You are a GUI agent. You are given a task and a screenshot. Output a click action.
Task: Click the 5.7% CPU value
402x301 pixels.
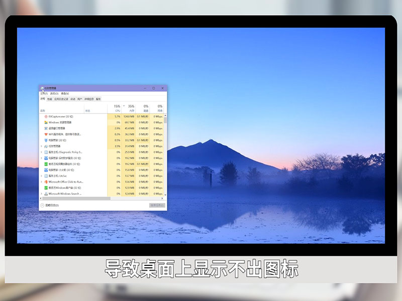tap(118, 116)
